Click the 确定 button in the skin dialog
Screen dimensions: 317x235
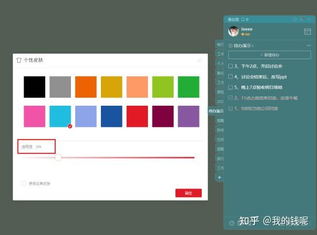189,193
